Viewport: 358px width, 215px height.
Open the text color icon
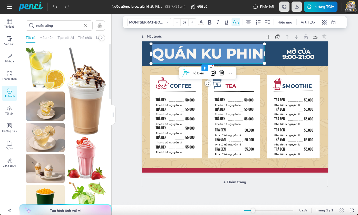coord(201,22)
